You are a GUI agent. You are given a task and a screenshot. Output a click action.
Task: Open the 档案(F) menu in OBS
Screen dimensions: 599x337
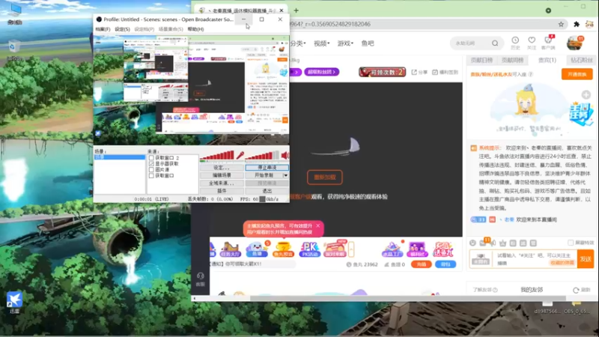103,29
